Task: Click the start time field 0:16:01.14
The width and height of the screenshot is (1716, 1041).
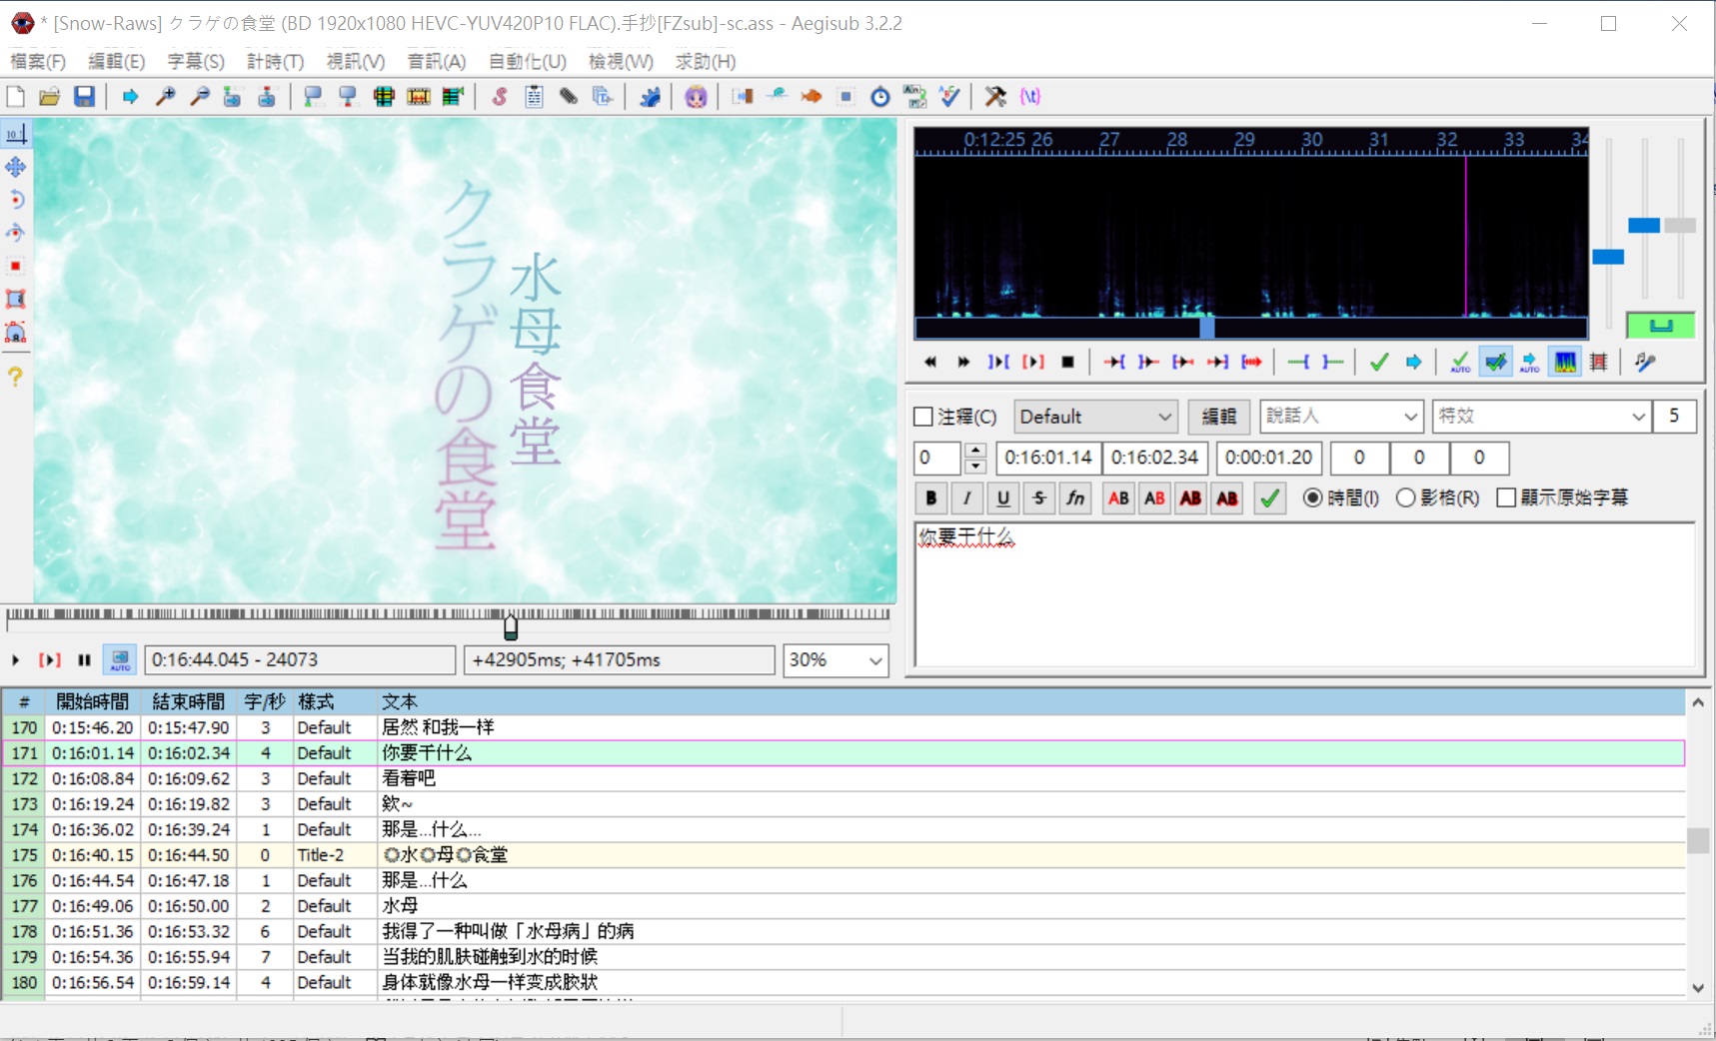Action: tap(1047, 458)
